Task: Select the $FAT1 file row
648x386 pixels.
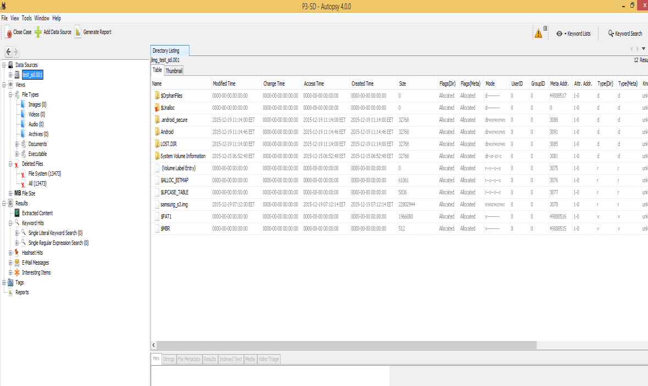Action: pyautogui.click(x=400, y=216)
